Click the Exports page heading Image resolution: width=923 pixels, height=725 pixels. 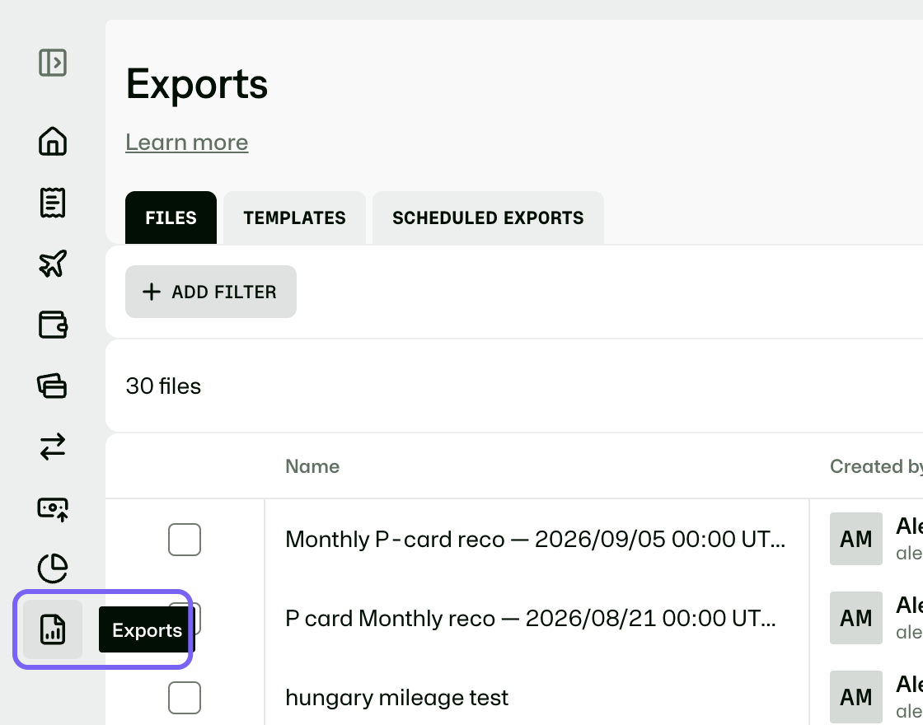pyautogui.click(x=197, y=84)
